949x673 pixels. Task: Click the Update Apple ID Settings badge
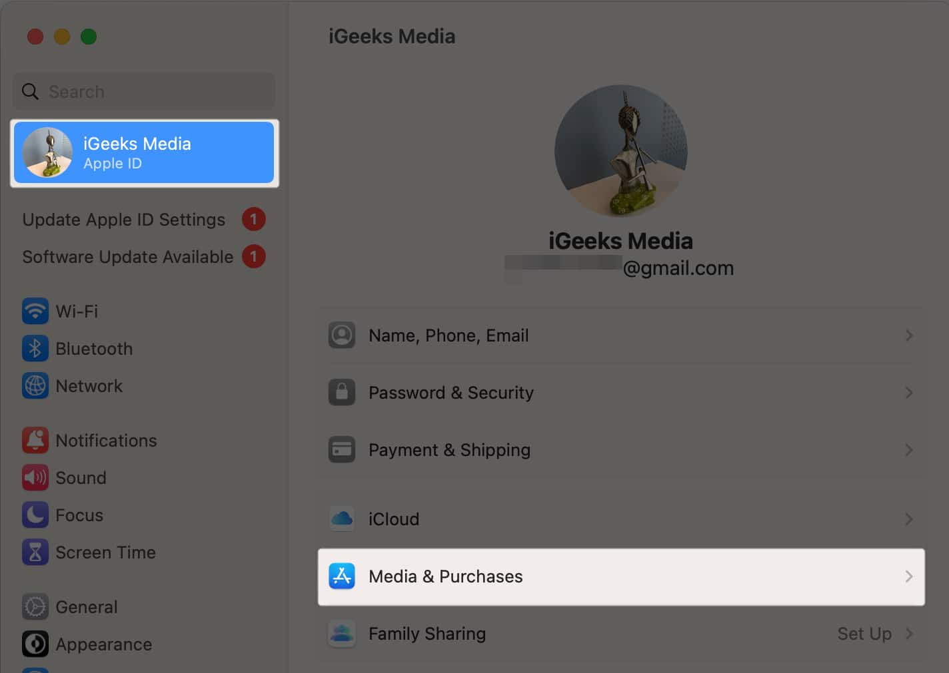coord(253,219)
